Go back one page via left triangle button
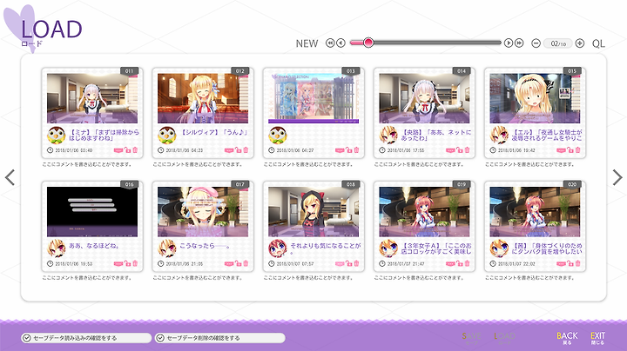Viewport: 627px width, 351px height. (340, 43)
